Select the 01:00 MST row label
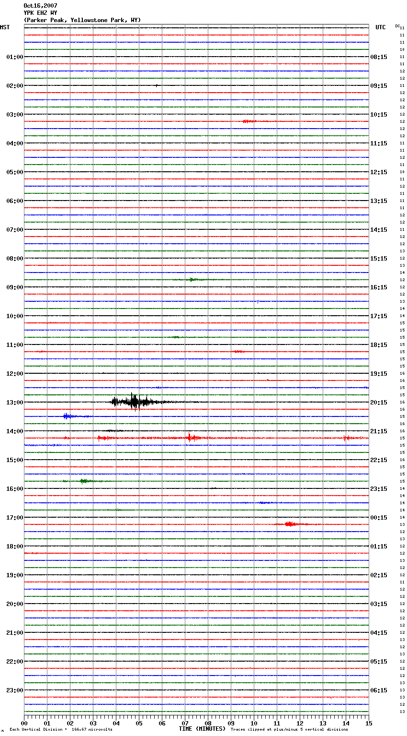 15,57
